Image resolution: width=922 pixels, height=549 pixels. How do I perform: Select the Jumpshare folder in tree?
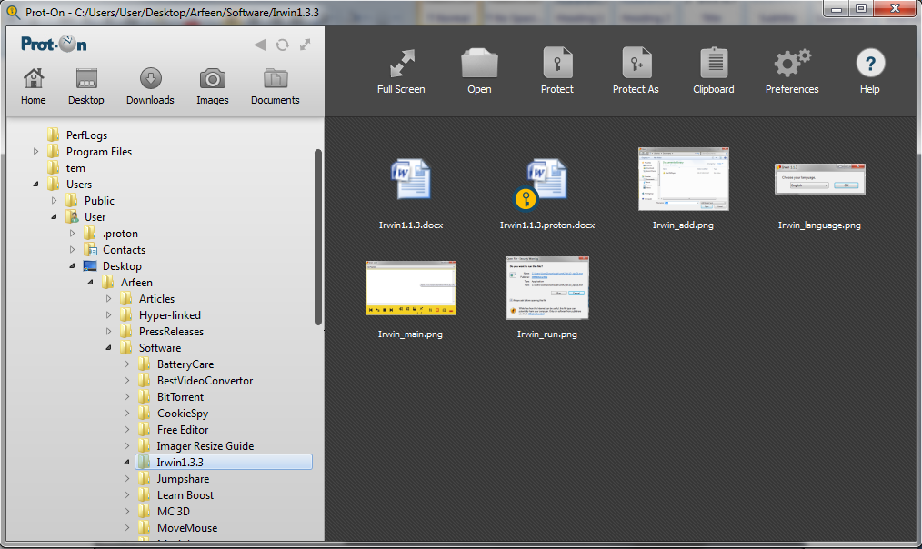click(182, 479)
